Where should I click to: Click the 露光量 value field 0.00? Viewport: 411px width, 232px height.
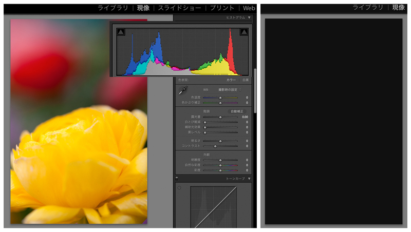245,117
